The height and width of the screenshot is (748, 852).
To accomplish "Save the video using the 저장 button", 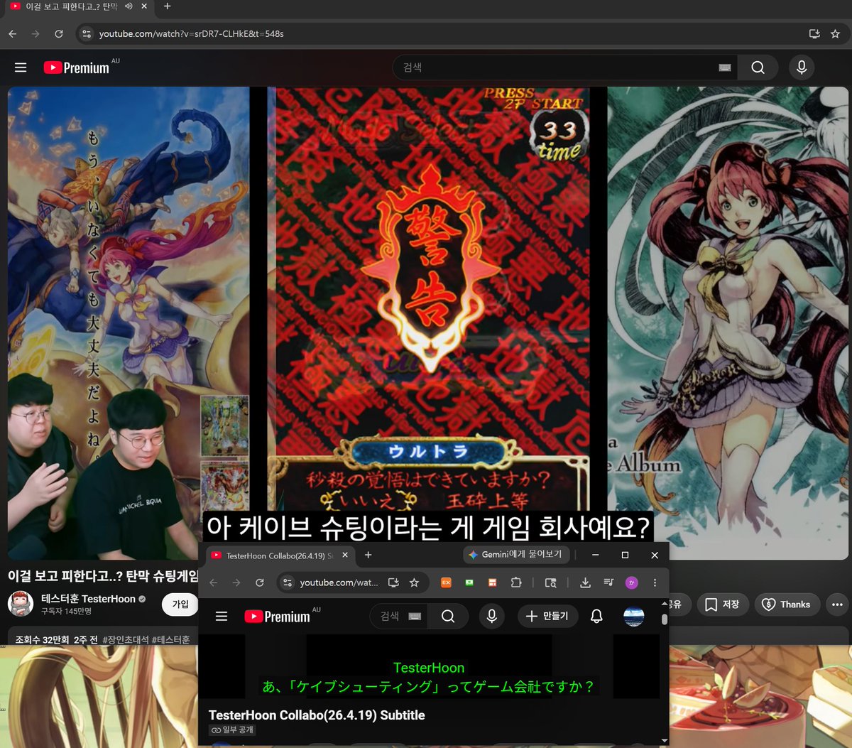I will click(x=723, y=605).
